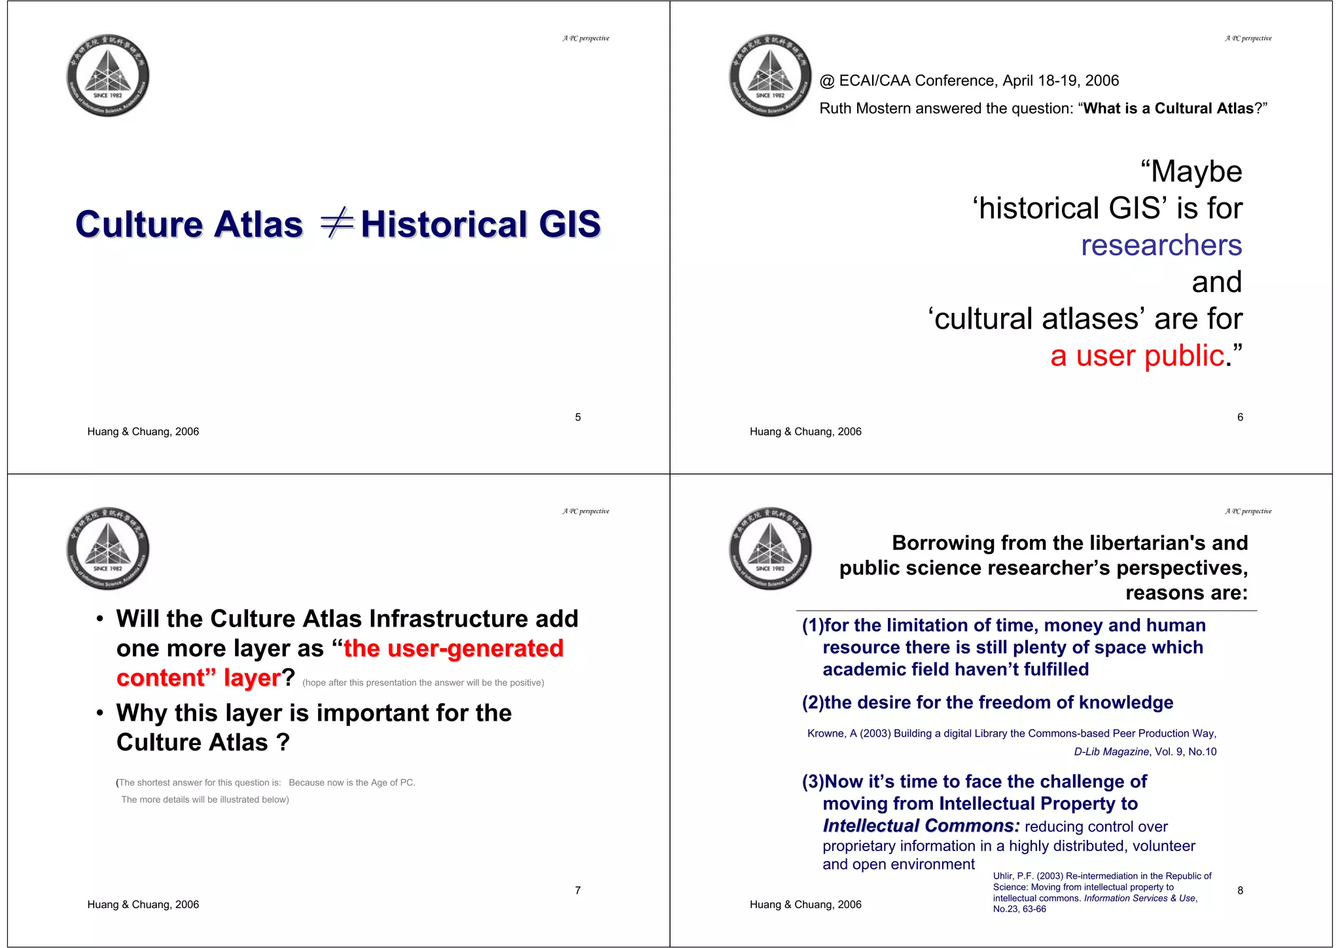Click the bullet 'Why this layer is important'
1340x948 pixels.
pos(313,713)
